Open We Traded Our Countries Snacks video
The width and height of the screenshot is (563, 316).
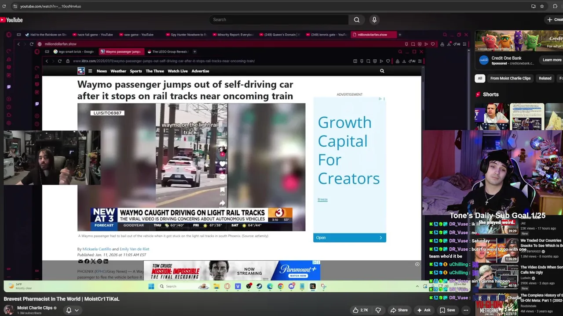[541, 243]
